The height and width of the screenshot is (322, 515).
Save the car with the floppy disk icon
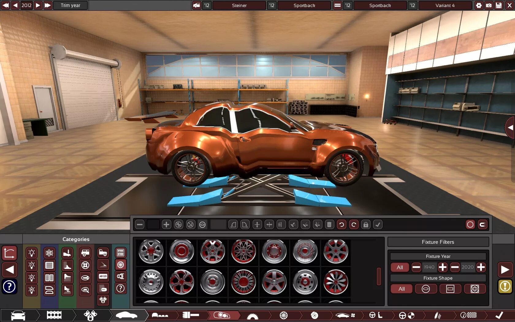click(499, 5)
